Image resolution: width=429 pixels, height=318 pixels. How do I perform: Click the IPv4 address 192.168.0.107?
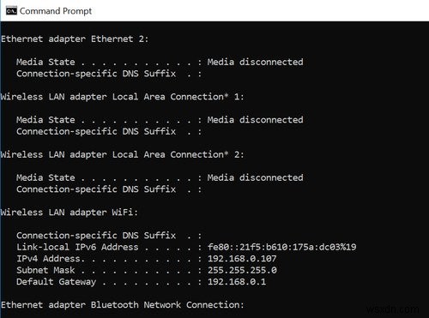[242, 259]
